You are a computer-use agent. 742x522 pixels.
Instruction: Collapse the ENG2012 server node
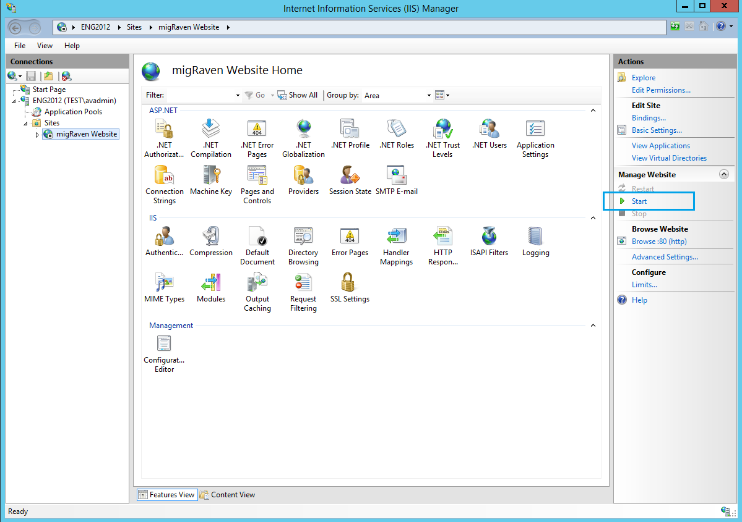tap(14, 101)
